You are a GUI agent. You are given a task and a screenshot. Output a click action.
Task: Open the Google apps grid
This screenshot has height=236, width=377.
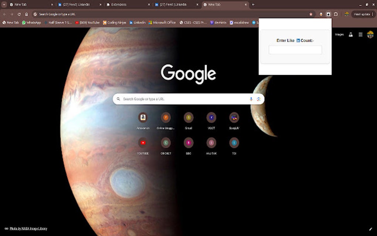coord(360,34)
